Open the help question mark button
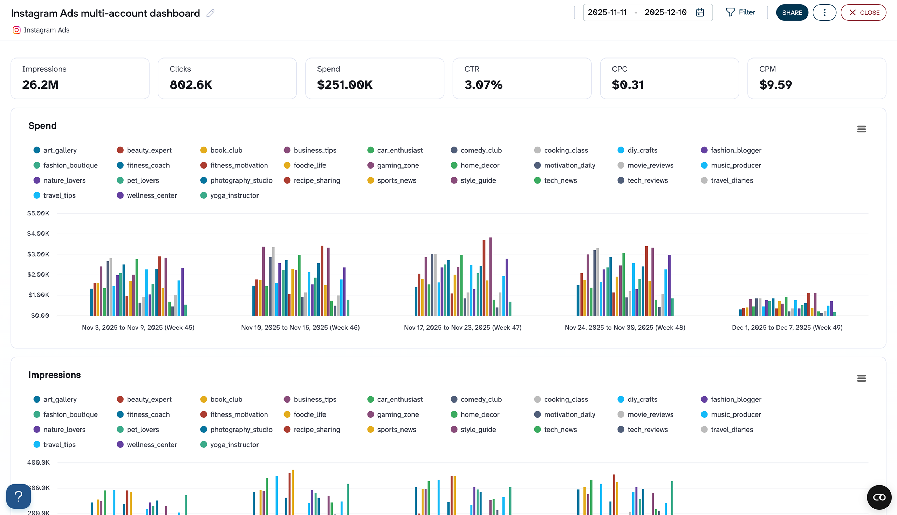The height and width of the screenshot is (515, 897). tap(18, 496)
